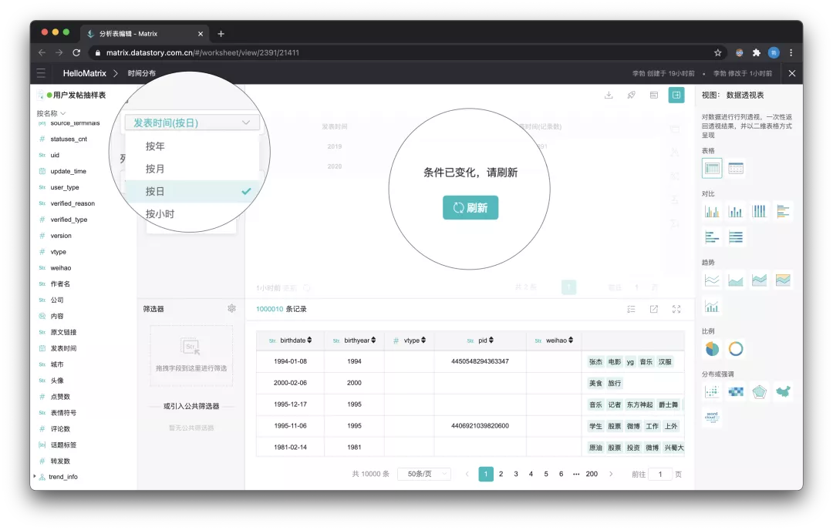Select the 发表时间 field in the list
This screenshot has width=833, height=530.
tap(64, 348)
